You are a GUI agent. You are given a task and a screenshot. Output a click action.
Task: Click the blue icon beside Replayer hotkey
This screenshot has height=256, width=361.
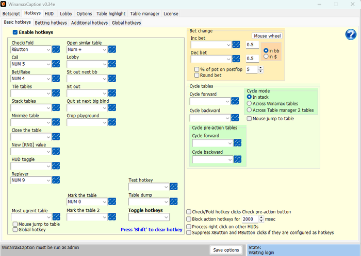click(x=56, y=180)
